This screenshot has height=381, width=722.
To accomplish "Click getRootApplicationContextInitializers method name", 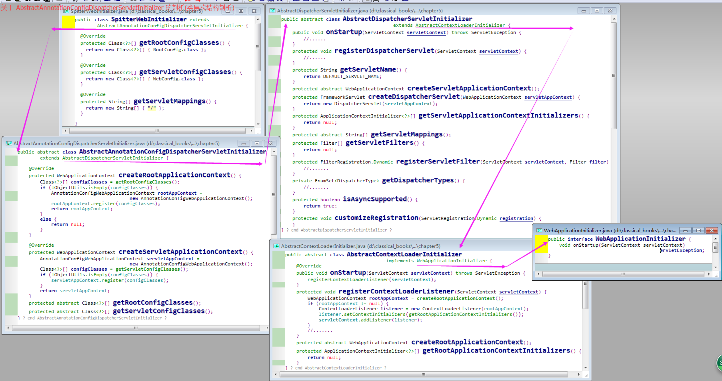I will click(496, 351).
